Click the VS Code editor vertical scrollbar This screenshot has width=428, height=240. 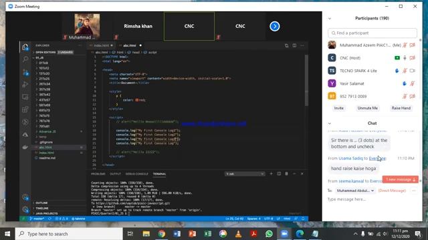coord(306,81)
